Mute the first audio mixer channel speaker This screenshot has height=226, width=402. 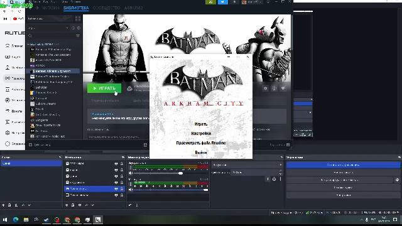(131, 173)
